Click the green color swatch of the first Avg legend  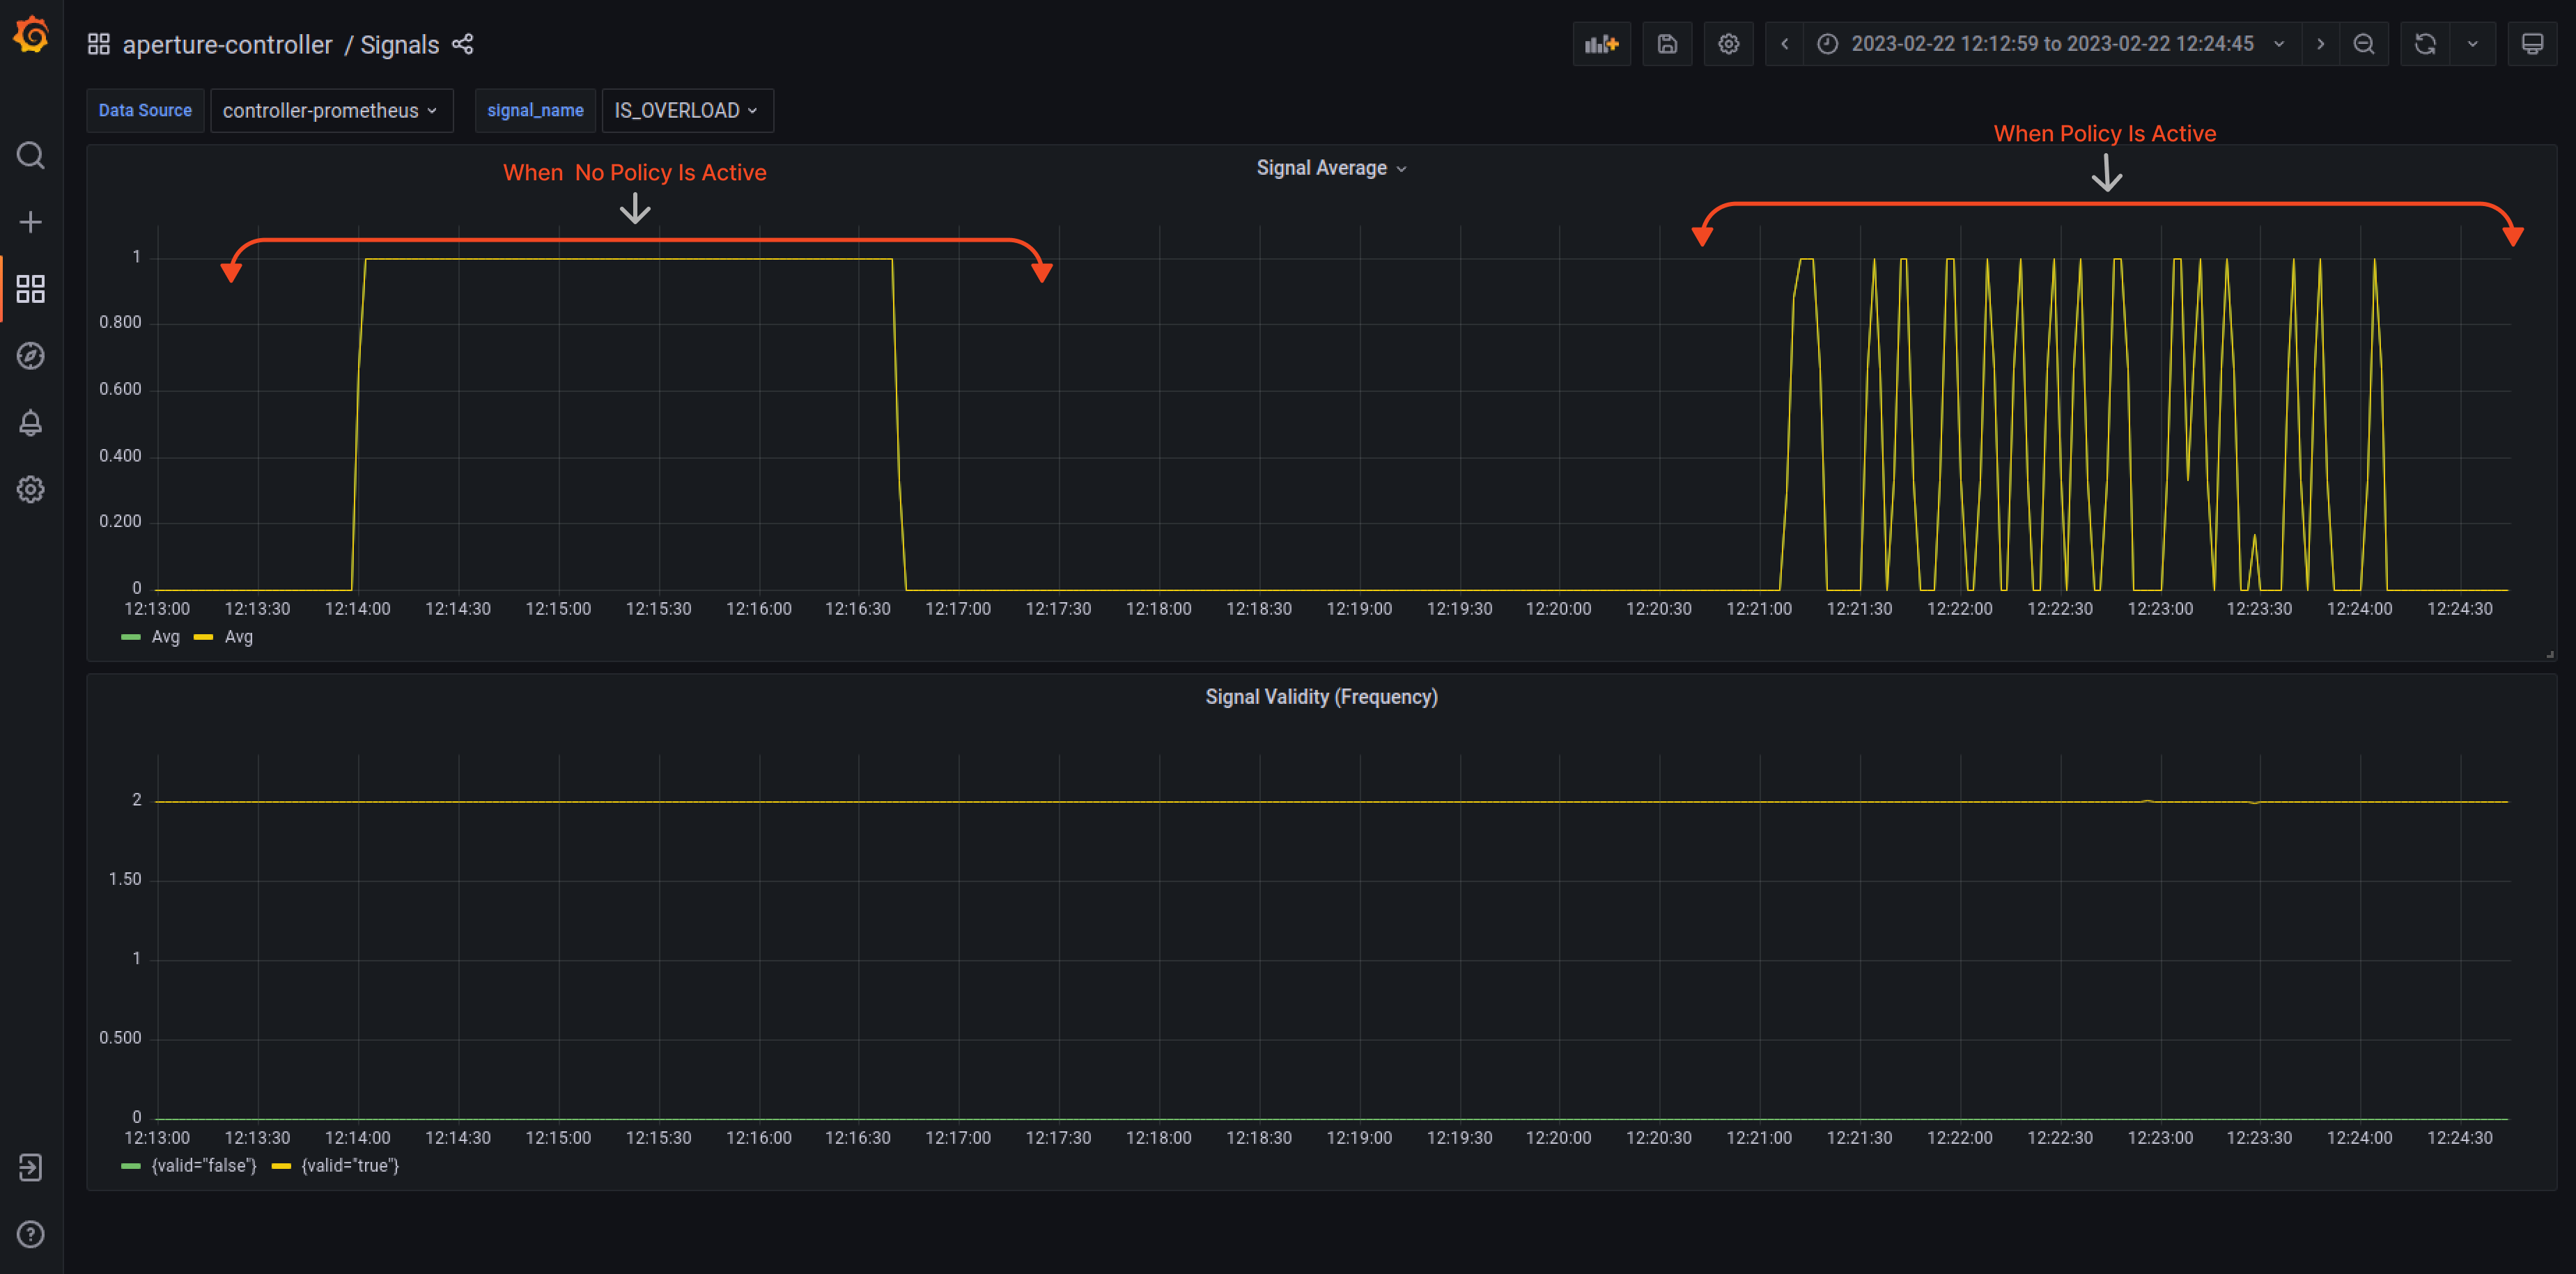click(x=131, y=638)
